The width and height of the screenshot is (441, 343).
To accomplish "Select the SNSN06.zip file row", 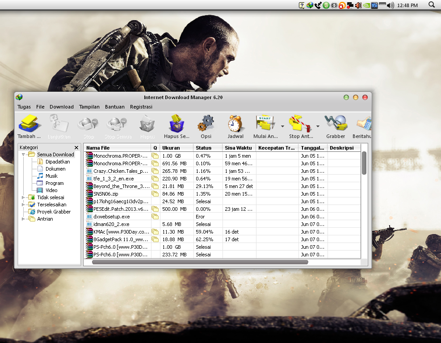I will 222,194.
